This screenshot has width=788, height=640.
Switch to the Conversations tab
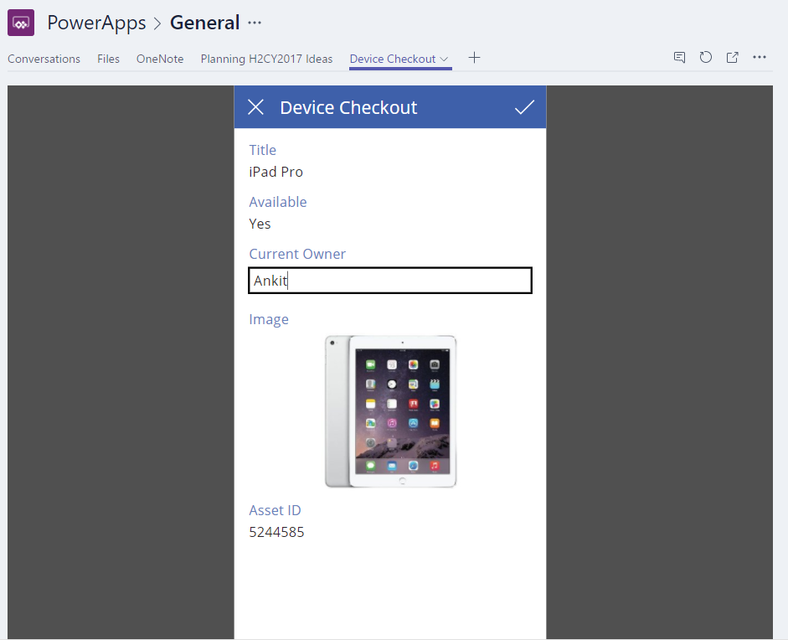tap(44, 59)
